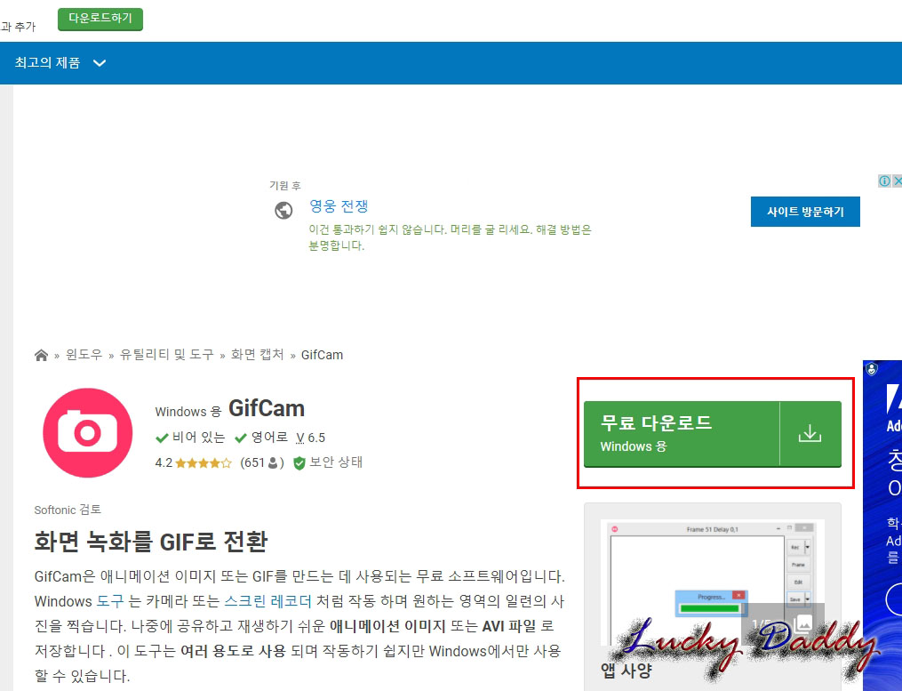Click the star rating icons
Viewport: 902px width, 691px height.
[204, 463]
